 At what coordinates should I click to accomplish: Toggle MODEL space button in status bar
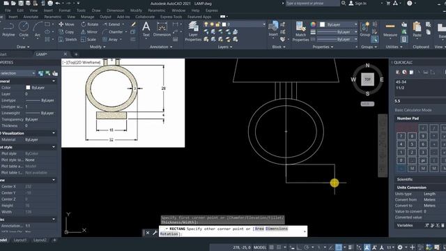(260, 248)
